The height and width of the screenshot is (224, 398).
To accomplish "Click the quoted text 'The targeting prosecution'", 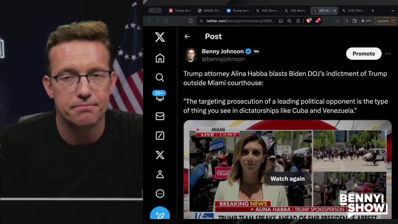I will click(285, 106).
